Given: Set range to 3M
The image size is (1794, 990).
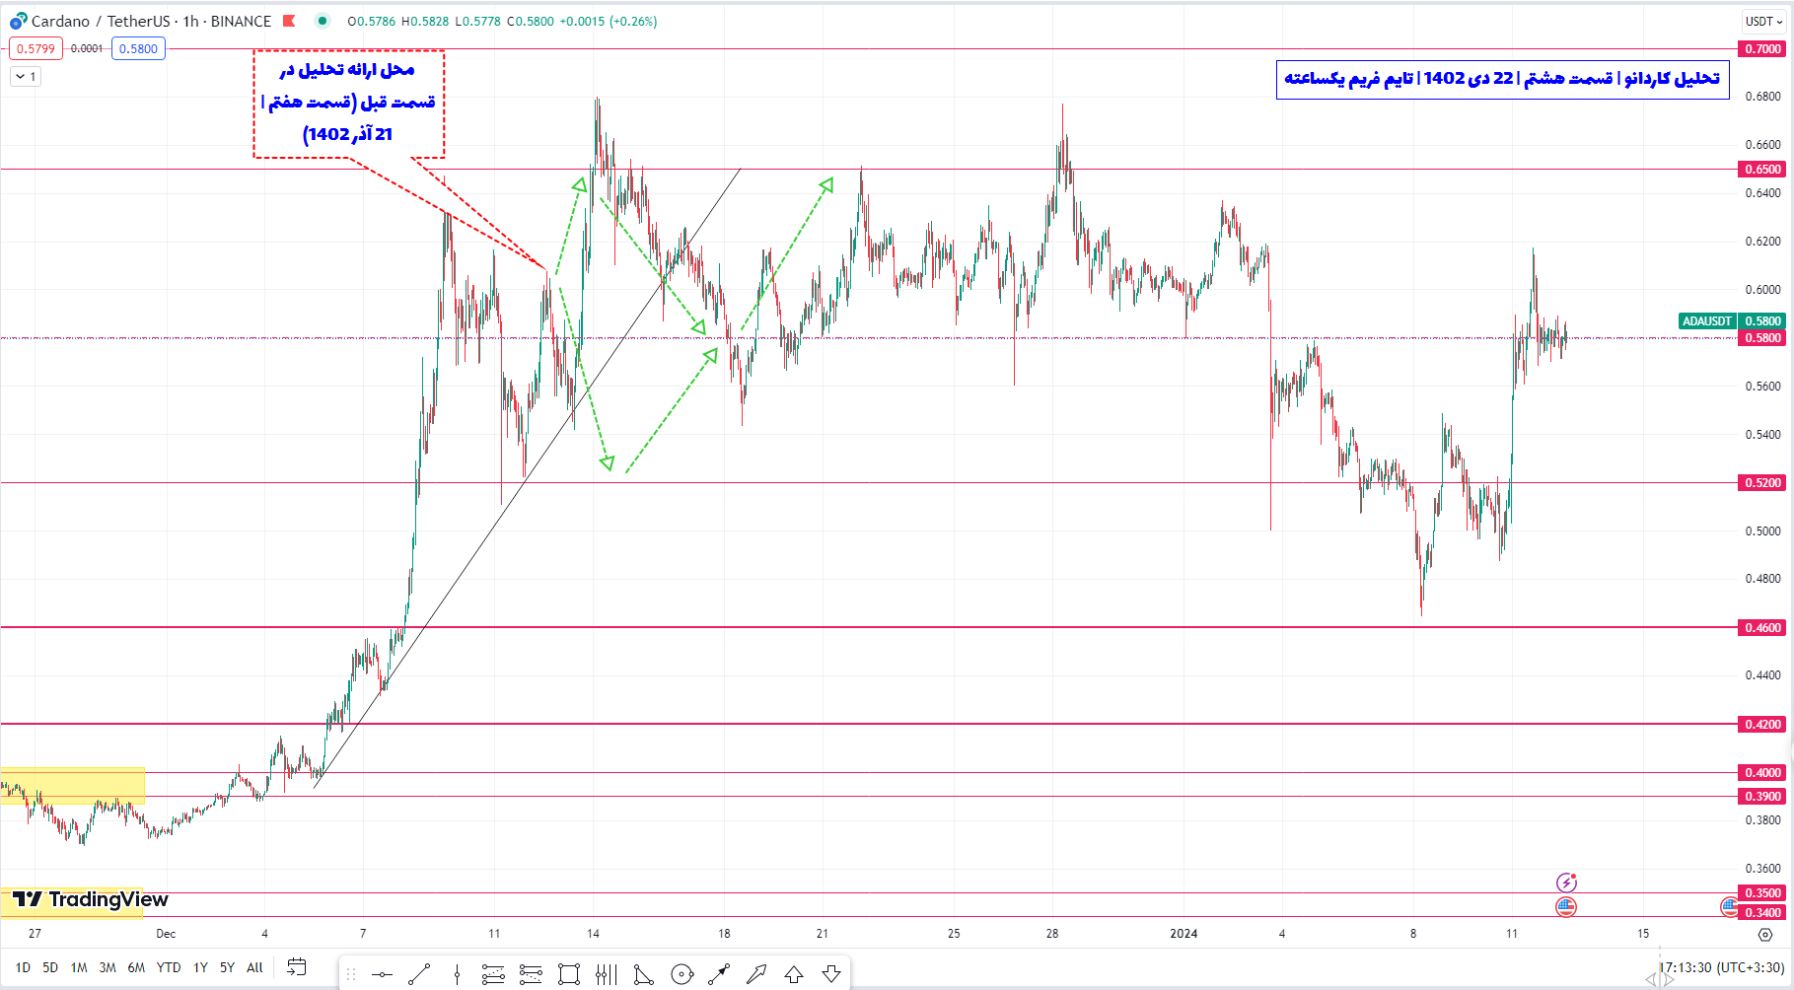Looking at the screenshot, I should [x=108, y=967].
